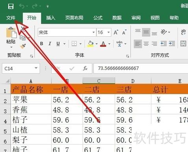Click the 粘贴 (Paste) clipboard icon

(x=11, y=33)
